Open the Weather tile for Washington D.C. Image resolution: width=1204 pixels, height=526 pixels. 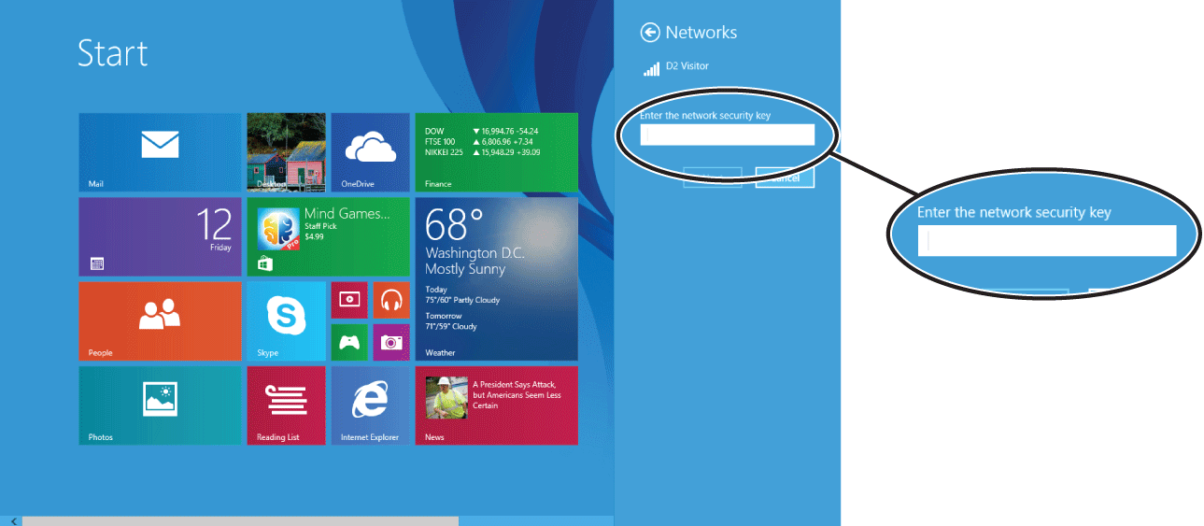point(496,278)
